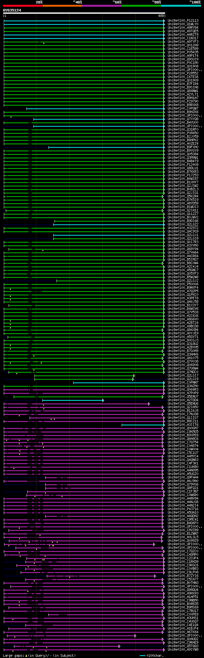
Task: Select hit label UniRef100_Q7XYQ8
Action: (x=183, y=119)
